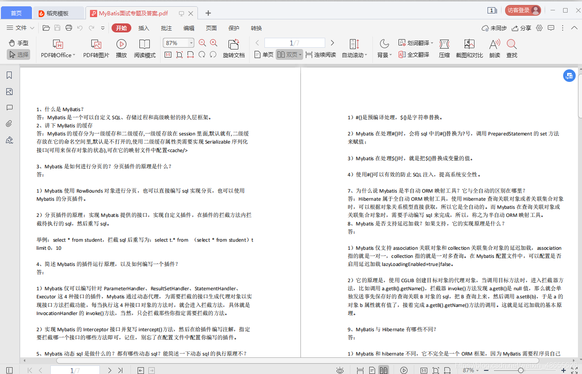Screen dimensions: 582x374
Task: Enable 连续阅读 continuous reading
Action: [x=321, y=54]
